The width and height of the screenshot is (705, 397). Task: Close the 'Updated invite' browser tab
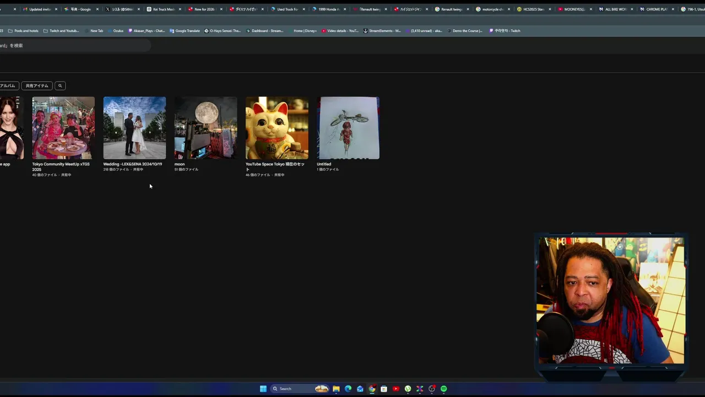pos(56,9)
